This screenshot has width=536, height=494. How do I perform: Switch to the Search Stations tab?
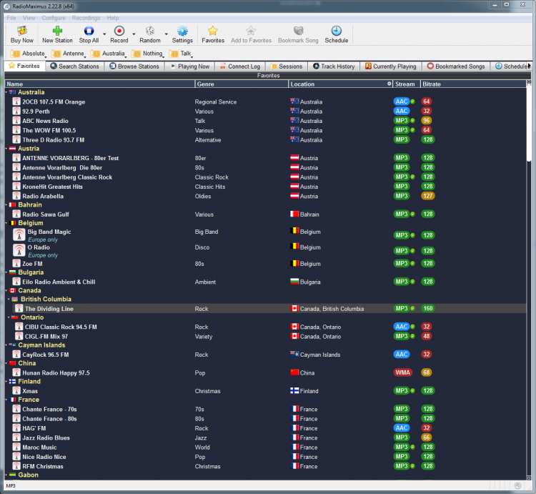click(x=74, y=66)
